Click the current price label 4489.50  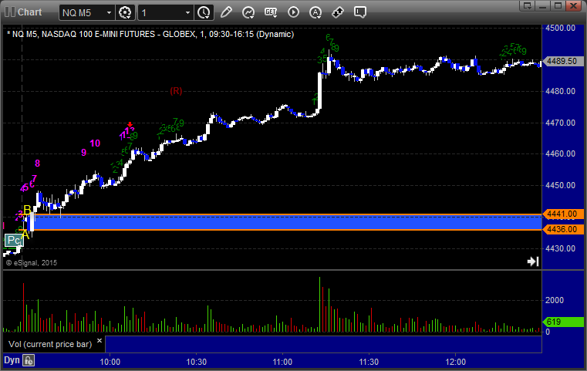point(563,61)
